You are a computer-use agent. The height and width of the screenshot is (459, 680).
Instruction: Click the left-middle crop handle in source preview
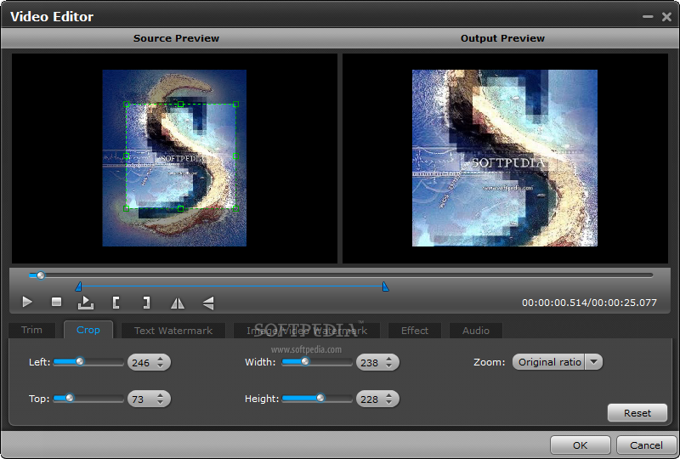(x=126, y=156)
